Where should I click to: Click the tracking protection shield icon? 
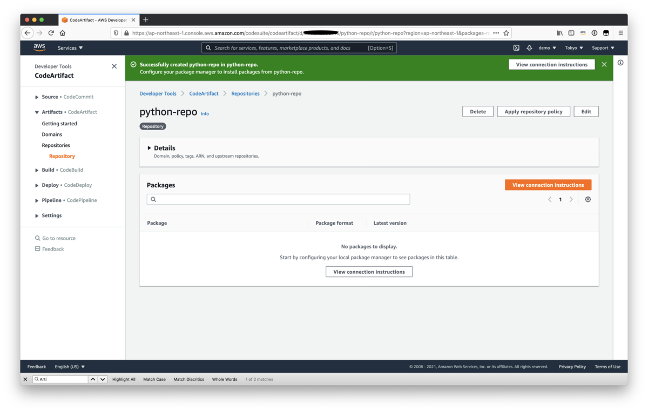pos(116,33)
